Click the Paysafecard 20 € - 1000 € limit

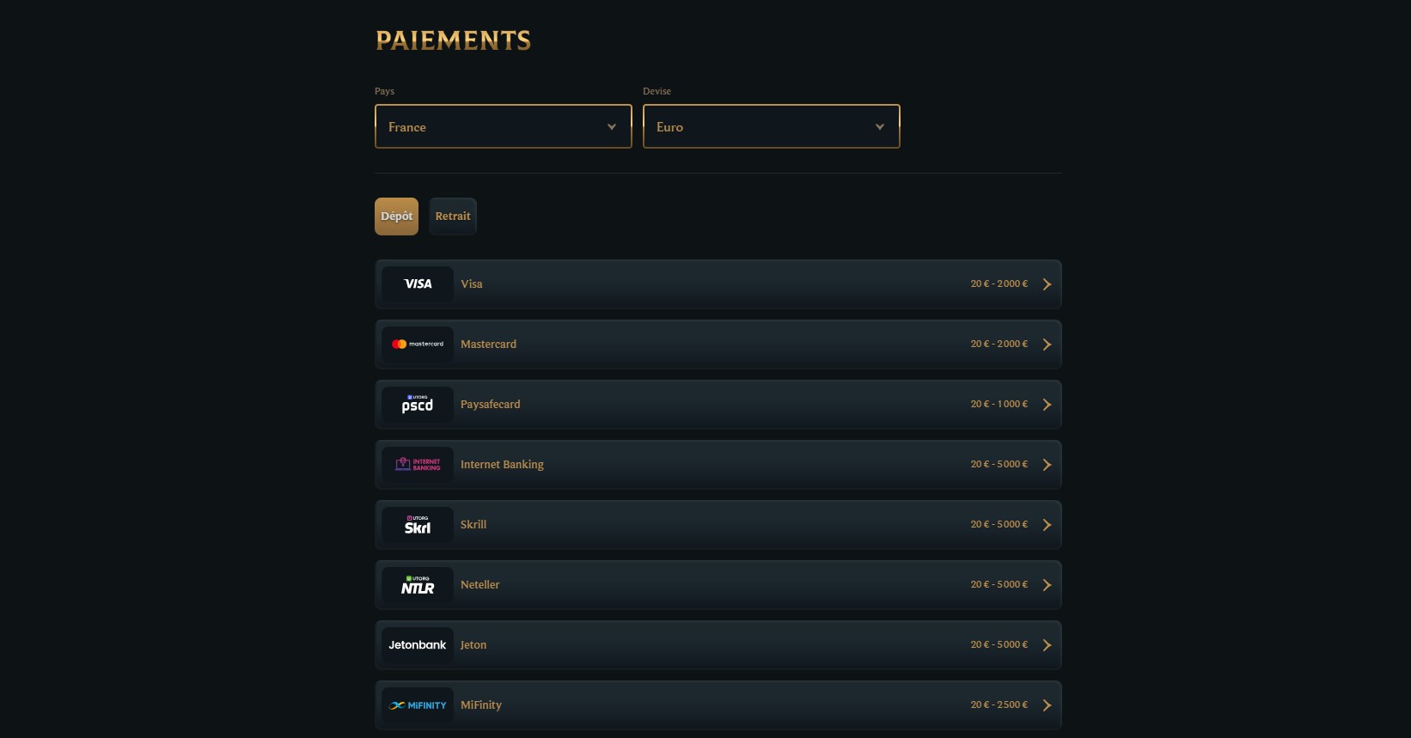[999, 405]
